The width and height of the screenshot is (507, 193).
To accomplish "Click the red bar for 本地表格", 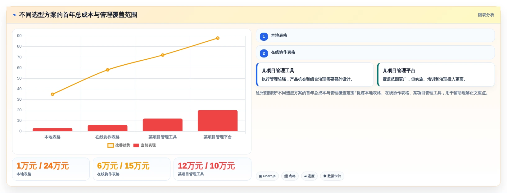I will tap(52, 130).
